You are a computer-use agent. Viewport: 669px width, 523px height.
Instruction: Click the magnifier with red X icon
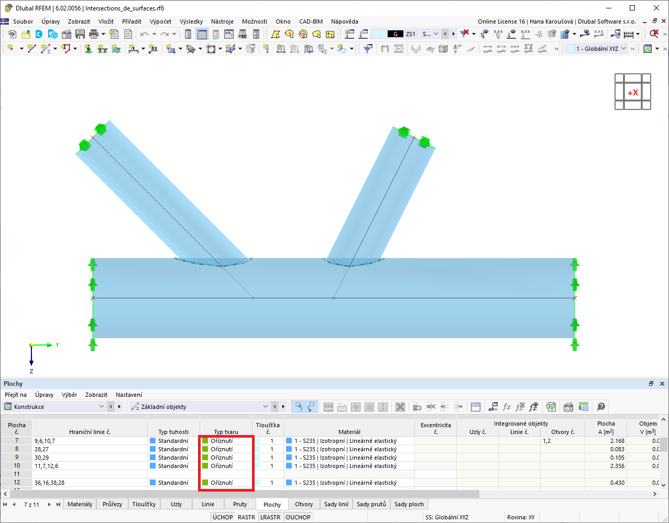pos(654,34)
